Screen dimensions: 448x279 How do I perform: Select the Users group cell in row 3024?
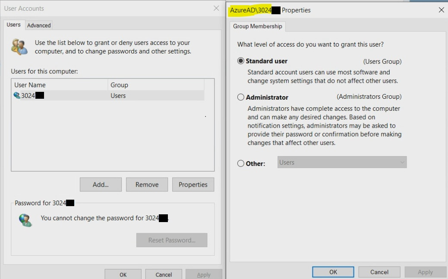click(118, 96)
